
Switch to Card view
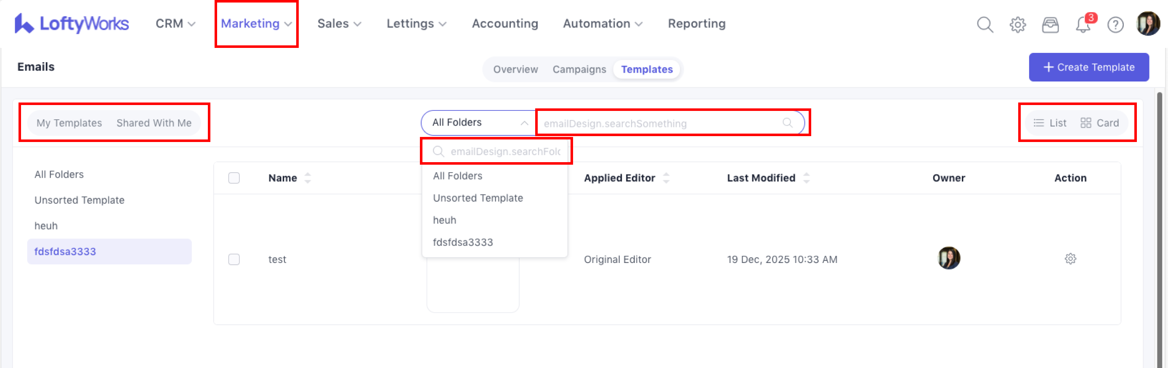[1099, 123]
